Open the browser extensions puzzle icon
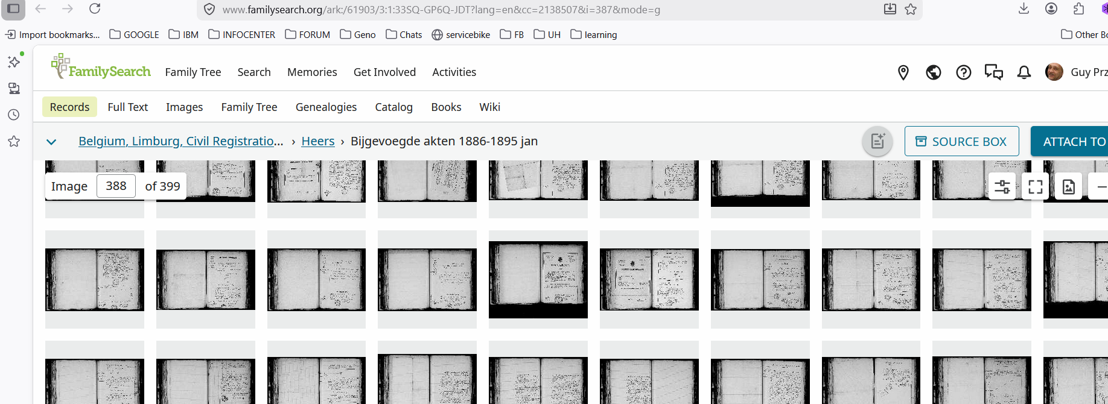1108x404 pixels. (1079, 8)
